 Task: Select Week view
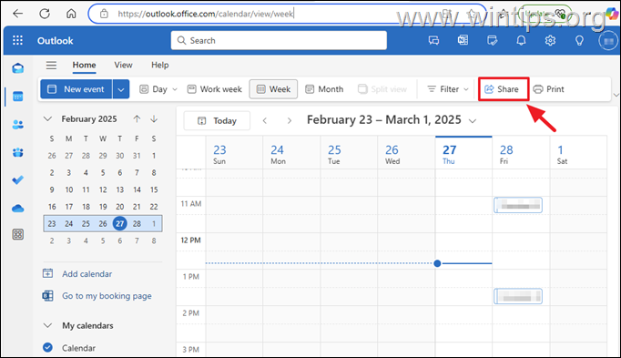point(273,89)
